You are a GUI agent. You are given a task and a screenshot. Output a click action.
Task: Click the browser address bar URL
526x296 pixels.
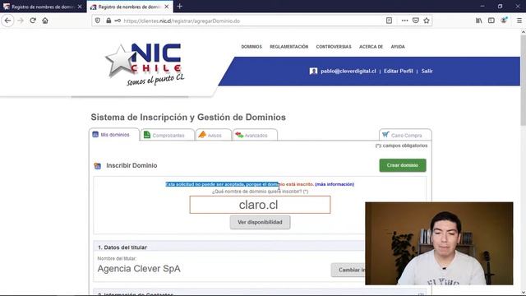point(182,21)
